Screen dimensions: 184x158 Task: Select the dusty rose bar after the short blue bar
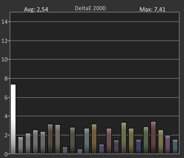point(109,141)
